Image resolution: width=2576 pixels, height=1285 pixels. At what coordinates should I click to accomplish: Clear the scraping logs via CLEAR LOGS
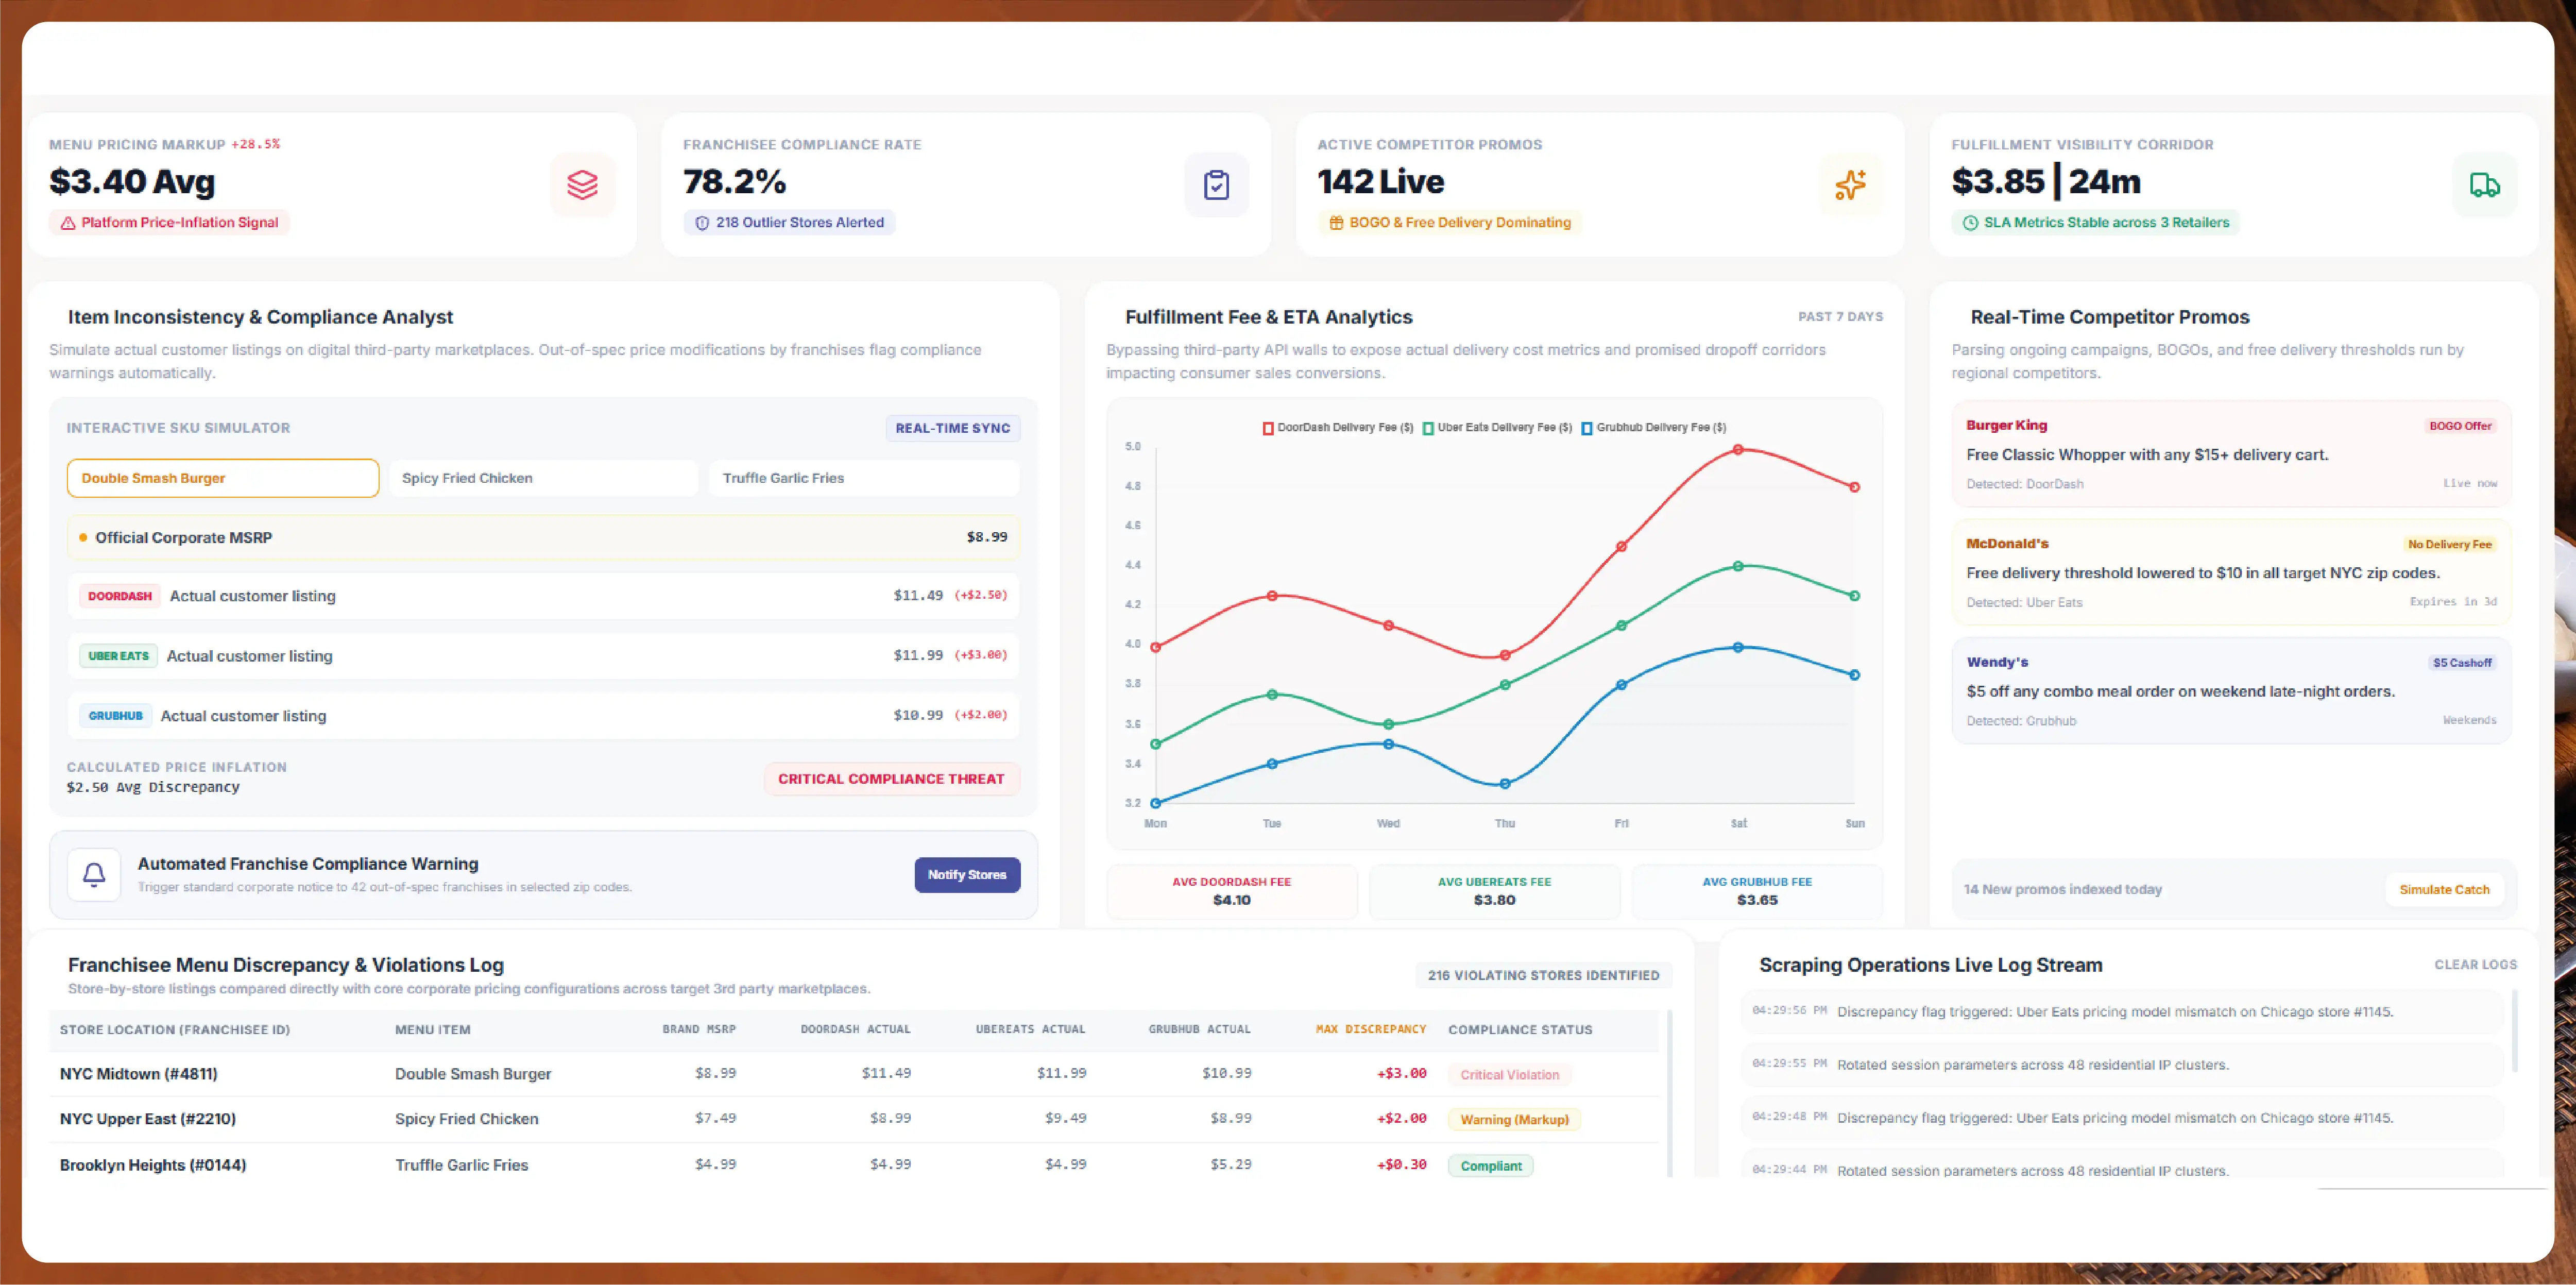coord(2475,965)
